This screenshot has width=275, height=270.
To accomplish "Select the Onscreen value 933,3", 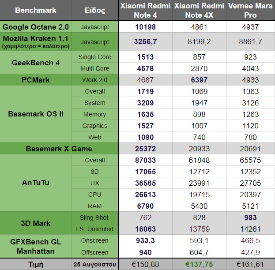I will (145, 240).
